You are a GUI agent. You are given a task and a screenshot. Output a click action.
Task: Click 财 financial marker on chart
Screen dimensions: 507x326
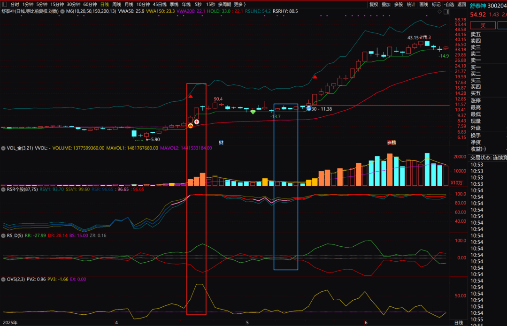pyautogui.click(x=221, y=143)
